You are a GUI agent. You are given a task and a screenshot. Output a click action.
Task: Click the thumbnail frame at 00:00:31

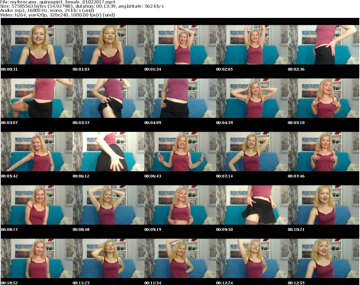[x=37, y=45]
